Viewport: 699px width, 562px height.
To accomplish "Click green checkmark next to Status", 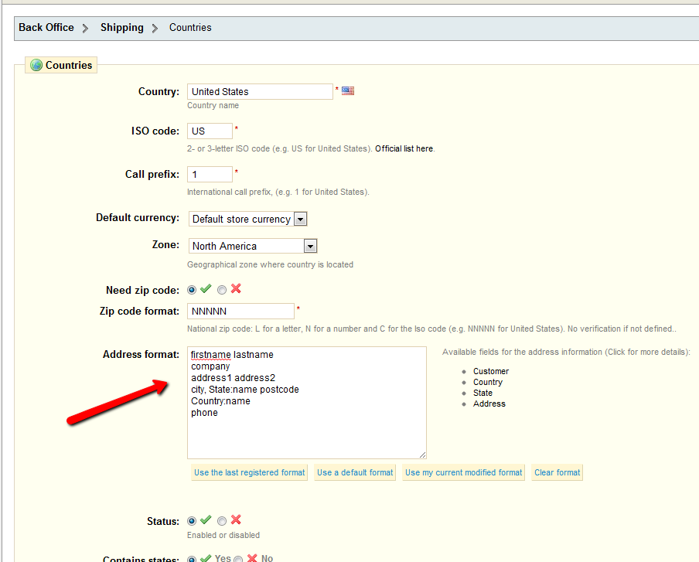I will [x=206, y=519].
